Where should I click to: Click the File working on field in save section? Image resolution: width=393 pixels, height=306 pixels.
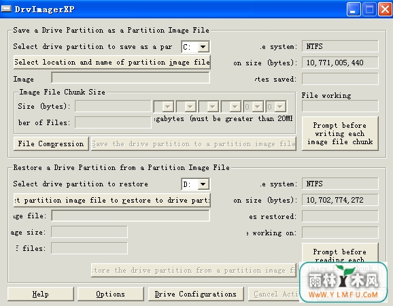coord(340,106)
